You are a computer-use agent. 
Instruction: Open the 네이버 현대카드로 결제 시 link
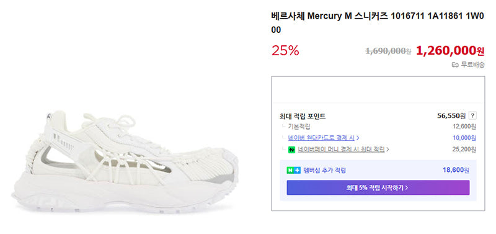coord(321,138)
